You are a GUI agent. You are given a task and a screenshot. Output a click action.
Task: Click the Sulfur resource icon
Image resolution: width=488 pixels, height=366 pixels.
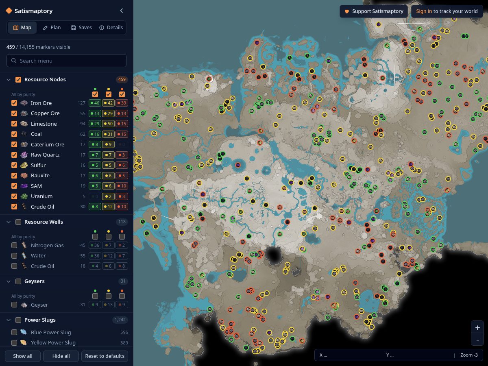click(24, 165)
